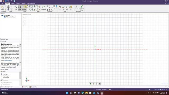Redo action in quick access toolbar
Screen dimensions: 169x95
pyautogui.click(x=11, y=1)
